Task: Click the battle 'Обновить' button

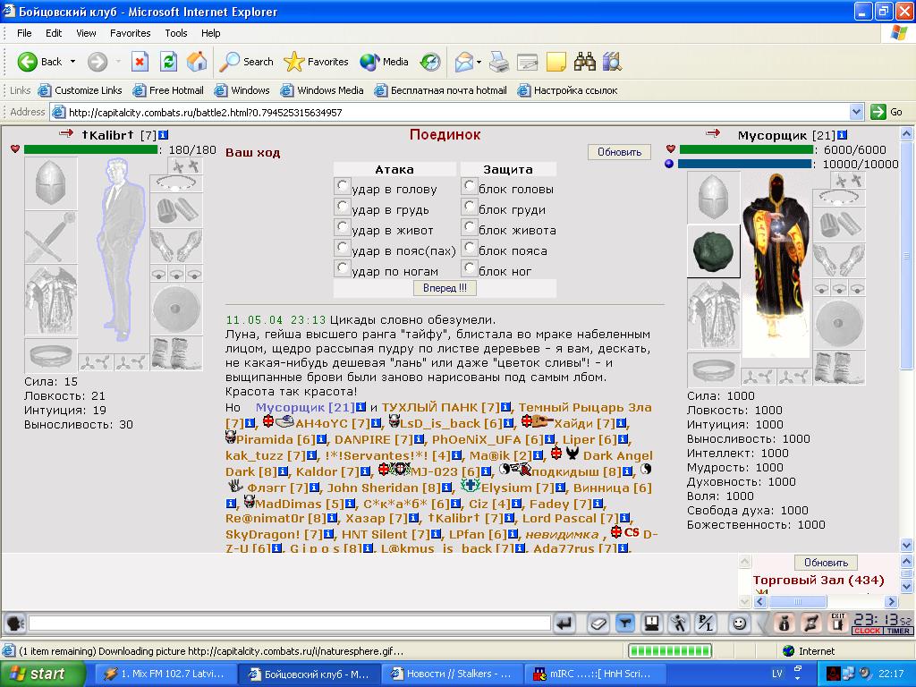Action: [619, 152]
